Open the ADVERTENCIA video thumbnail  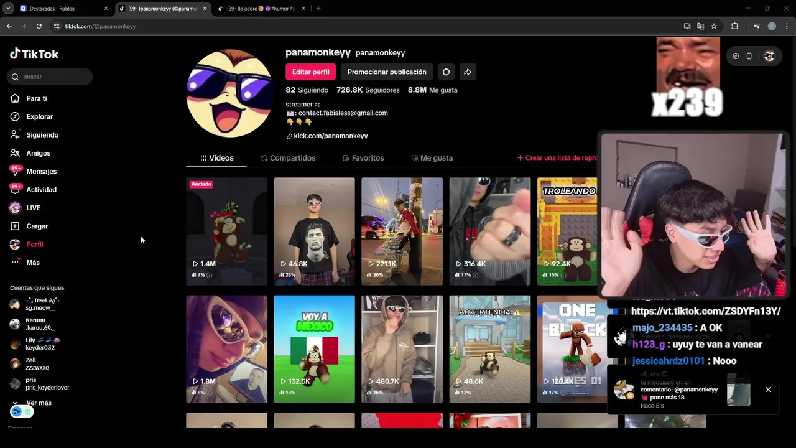(x=490, y=349)
